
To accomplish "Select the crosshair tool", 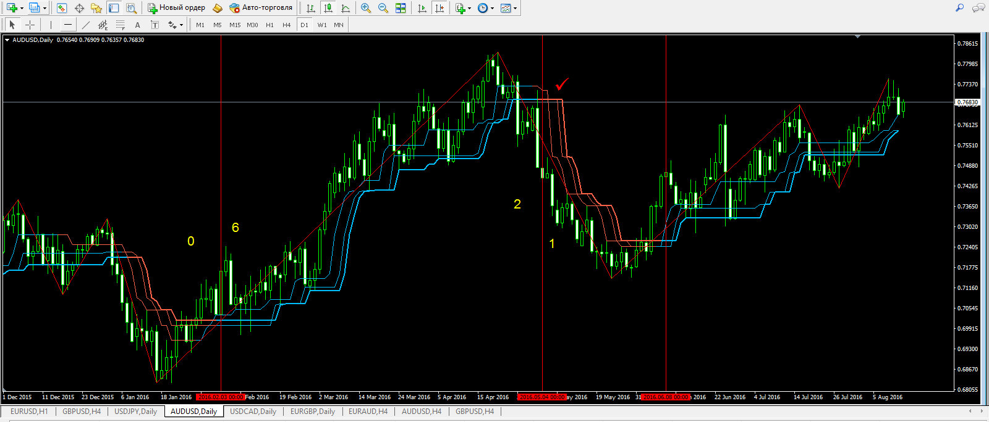I will [x=30, y=25].
